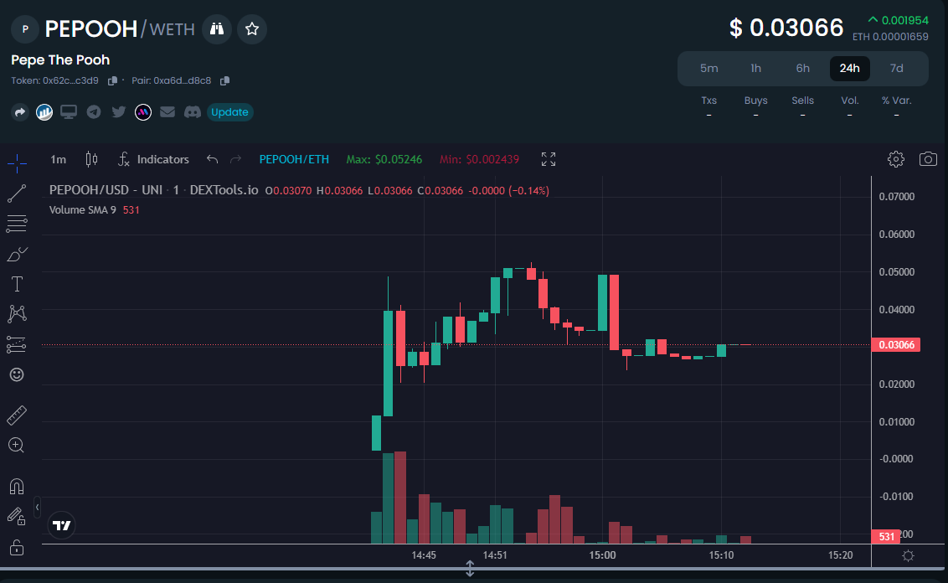Collapse the drawing tools sidebar
Screen dimensions: 948x583
tap(35, 506)
